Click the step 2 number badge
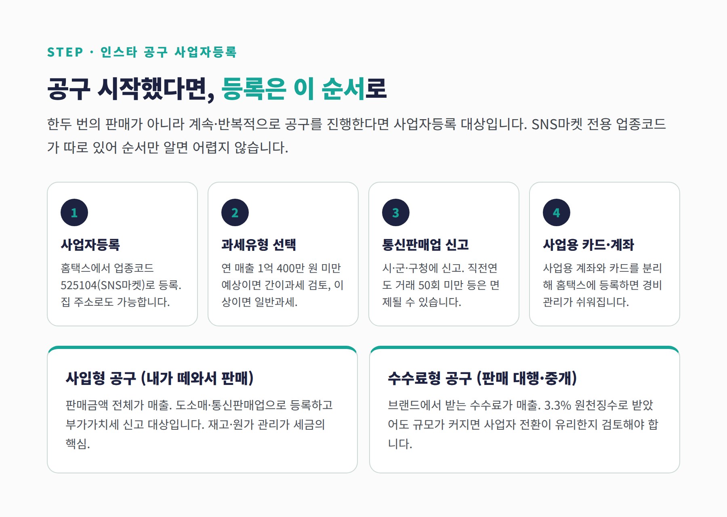 coord(235,212)
